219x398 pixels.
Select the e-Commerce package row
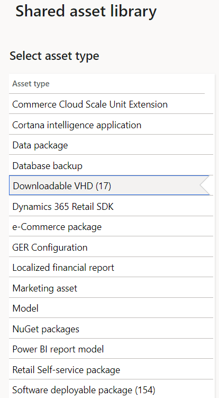[111, 227]
